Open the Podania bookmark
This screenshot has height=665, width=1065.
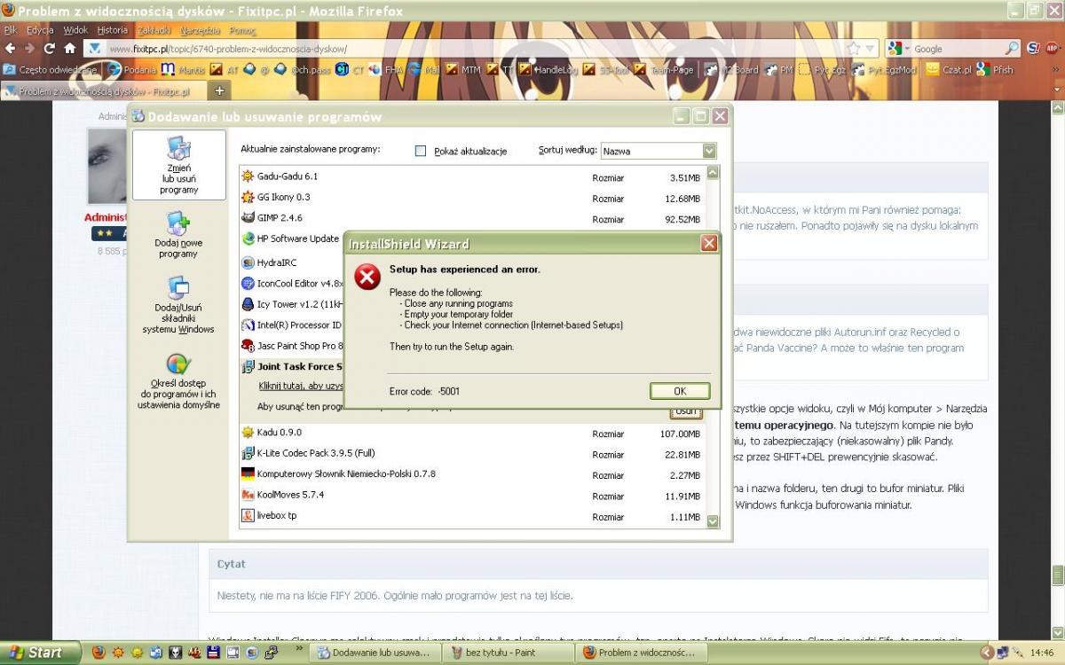[132, 69]
